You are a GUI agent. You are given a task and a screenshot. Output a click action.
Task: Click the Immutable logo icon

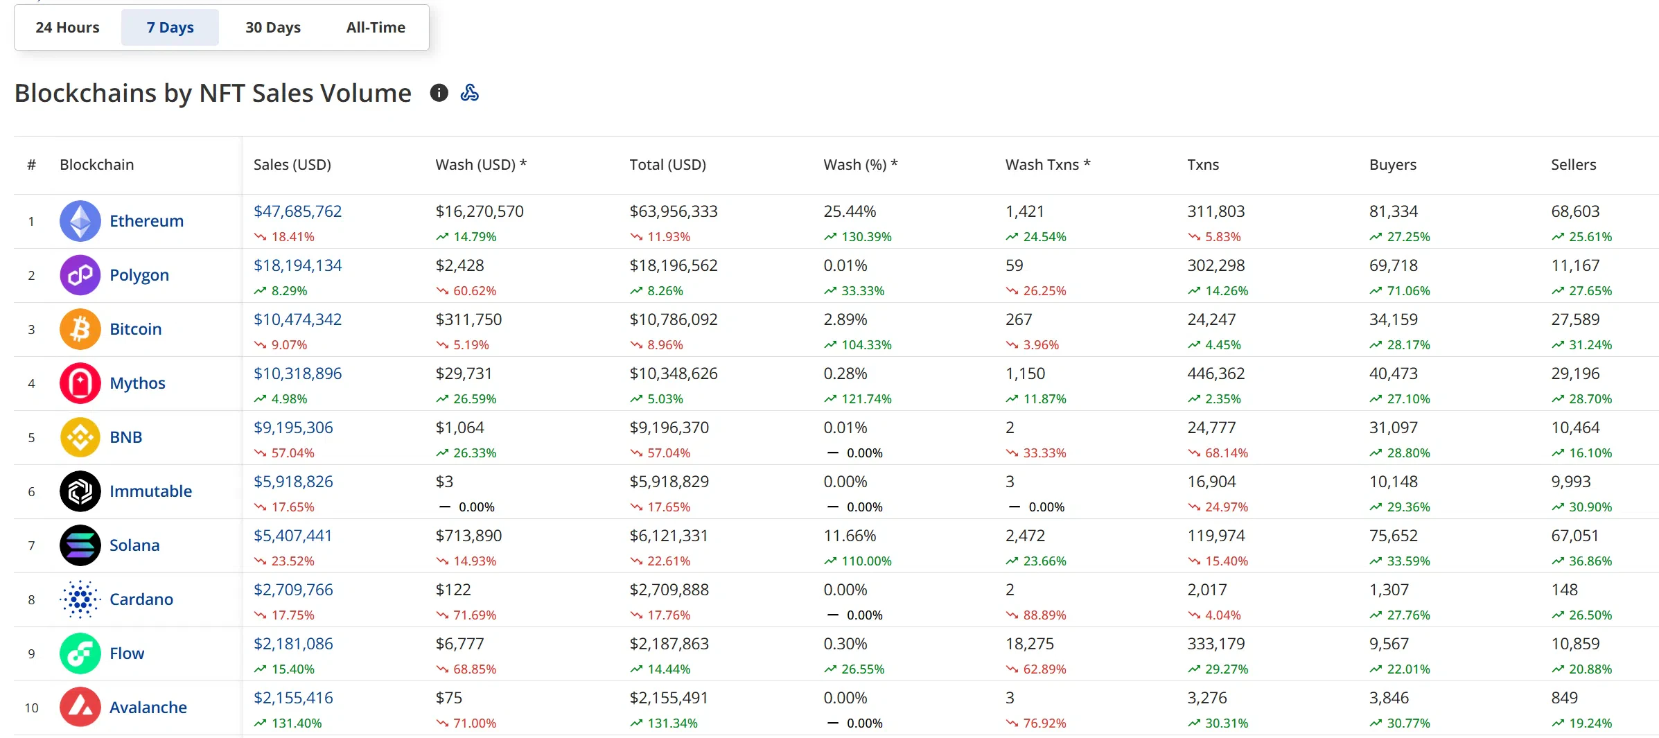pos(80,491)
